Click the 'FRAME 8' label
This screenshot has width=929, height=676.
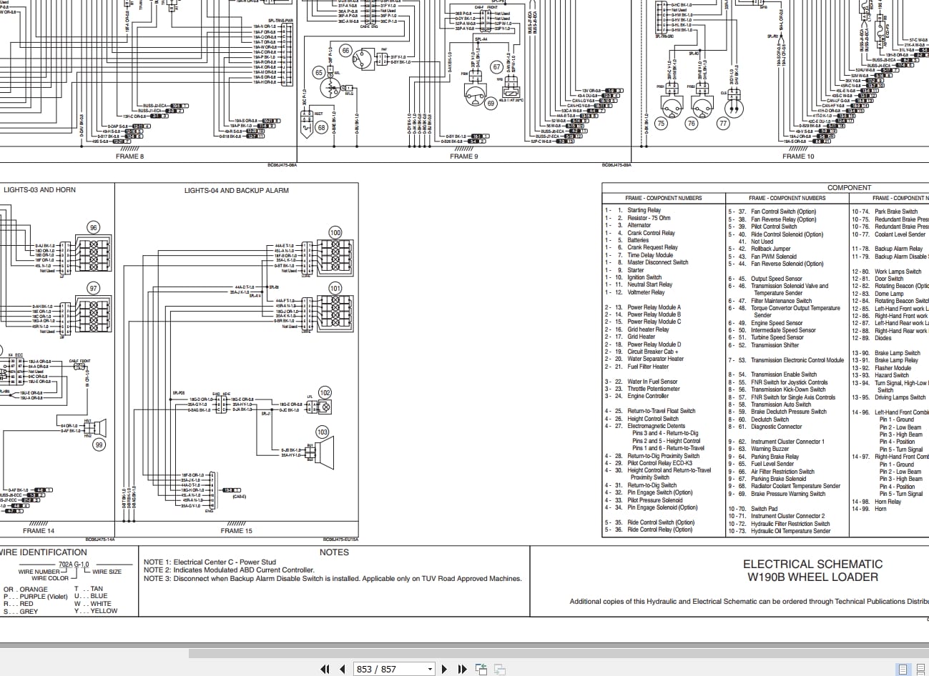(x=129, y=156)
